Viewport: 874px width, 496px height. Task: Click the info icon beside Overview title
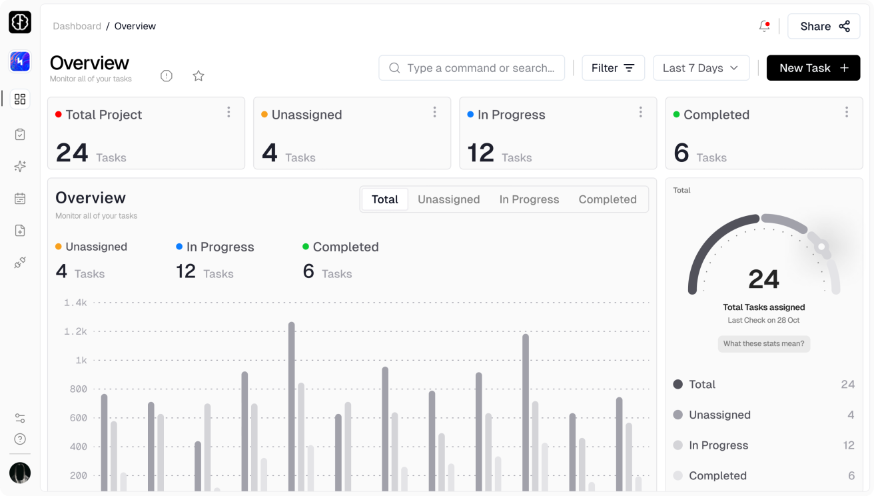pos(167,76)
